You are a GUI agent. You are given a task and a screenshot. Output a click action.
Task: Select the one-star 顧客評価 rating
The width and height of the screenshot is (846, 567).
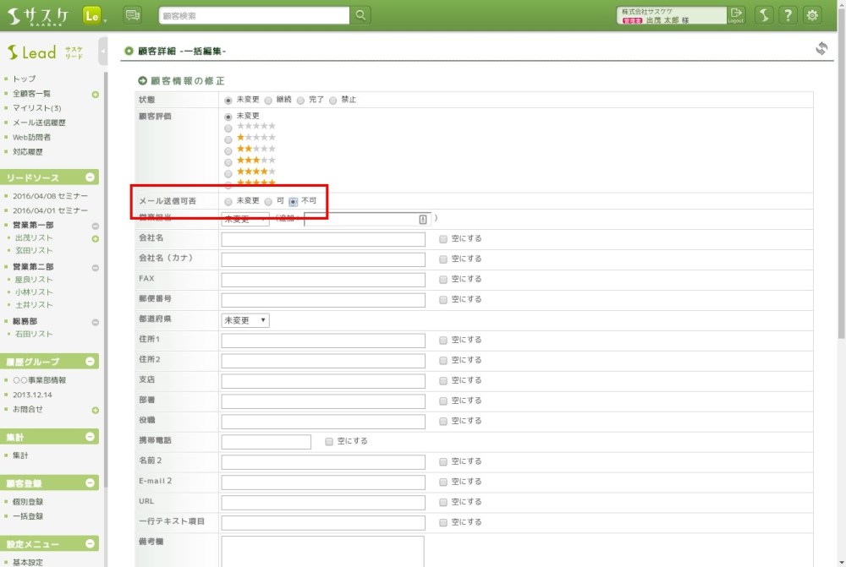coord(228,139)
